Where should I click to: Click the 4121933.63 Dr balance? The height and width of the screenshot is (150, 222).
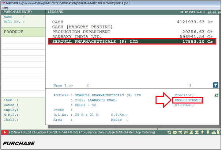coord(195,22)
